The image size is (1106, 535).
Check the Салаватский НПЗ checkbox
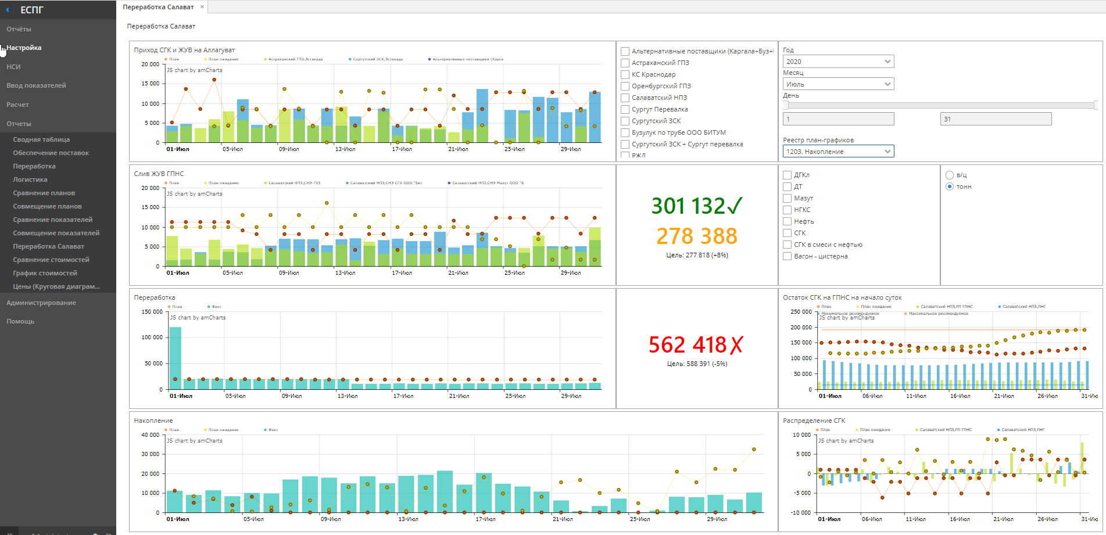coord(625,98)
